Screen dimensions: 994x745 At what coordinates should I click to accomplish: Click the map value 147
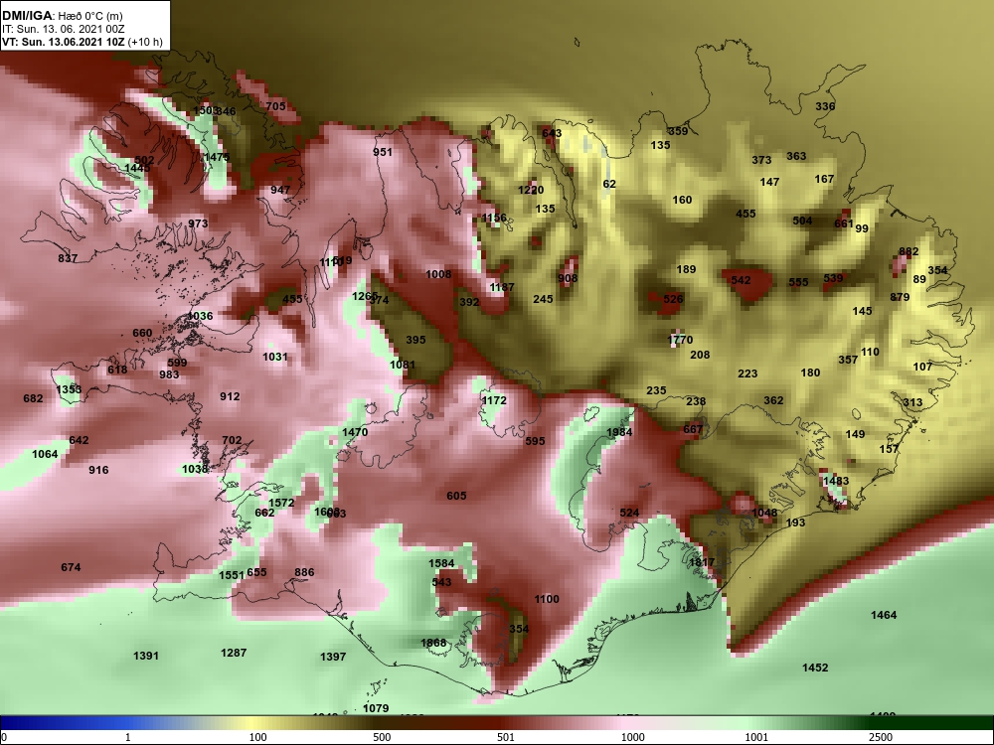769,183
